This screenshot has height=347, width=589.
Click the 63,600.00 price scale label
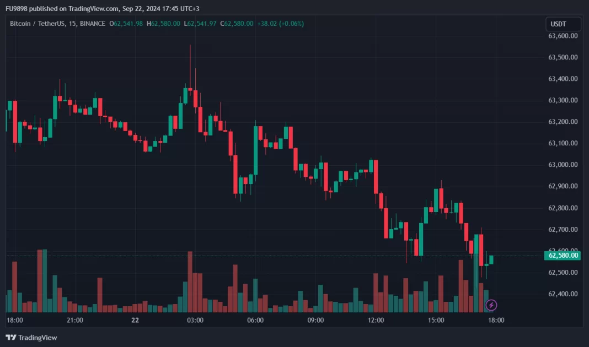[x=563, y=36]
